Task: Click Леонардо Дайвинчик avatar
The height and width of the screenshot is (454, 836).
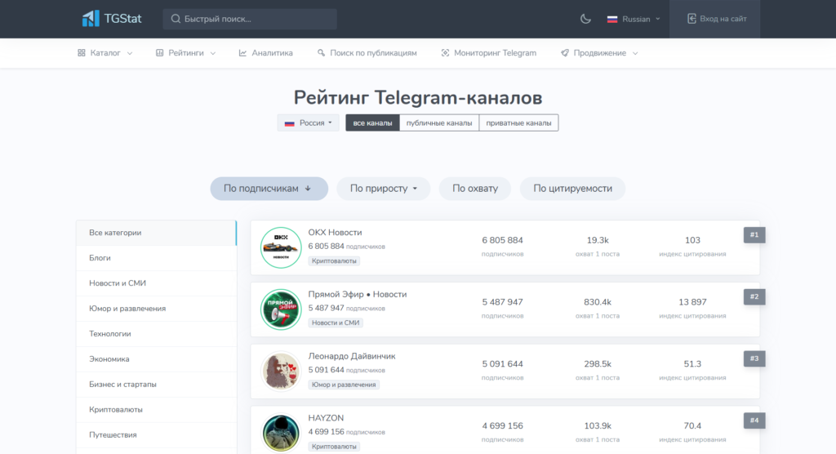Action: pos(281,372)
